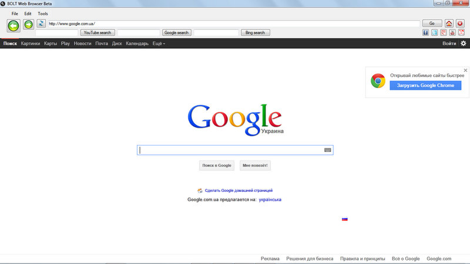Click the Go button

pyautogui.click(x=432, y=23)
